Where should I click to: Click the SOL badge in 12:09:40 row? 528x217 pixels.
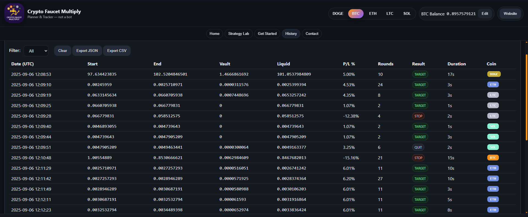493,126
